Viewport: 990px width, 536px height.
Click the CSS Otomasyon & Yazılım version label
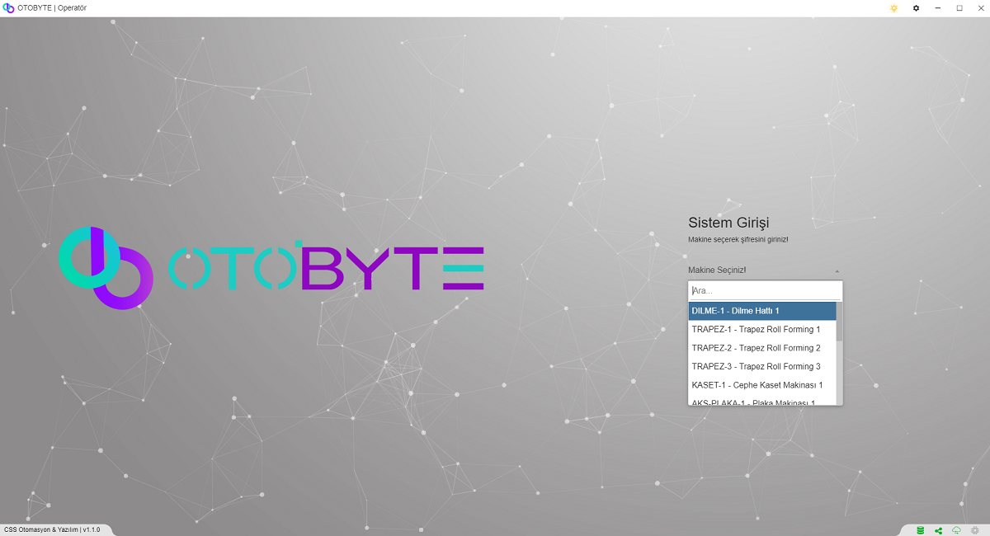52,529
